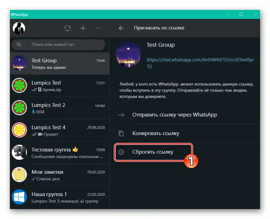Click the Теперь вы админ message preview
Viewport: 270px width, 219px height.
coord(49,67)
